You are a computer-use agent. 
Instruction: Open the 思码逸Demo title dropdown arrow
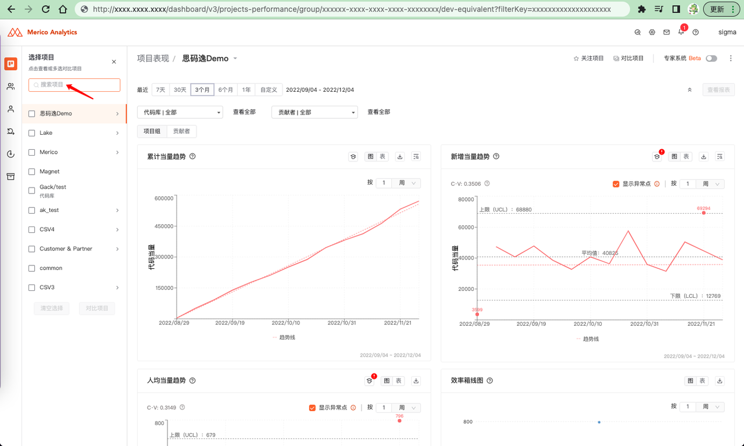[x=235, y=59]
